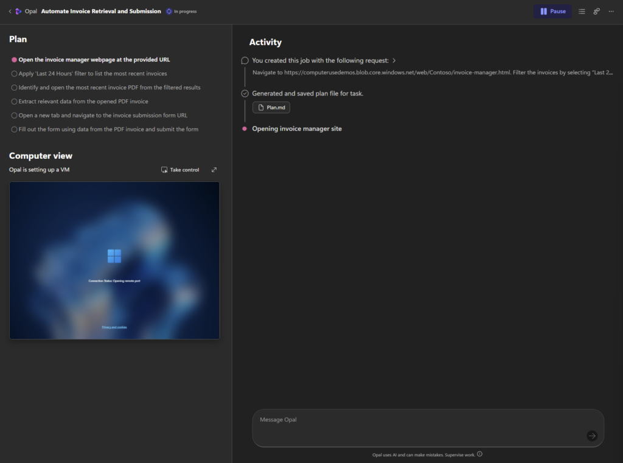Image resolution: width=623 pixels, height=463 pixels.
Task: Select 'Fill out the form' plan step
Action: (x=108, y=129)
